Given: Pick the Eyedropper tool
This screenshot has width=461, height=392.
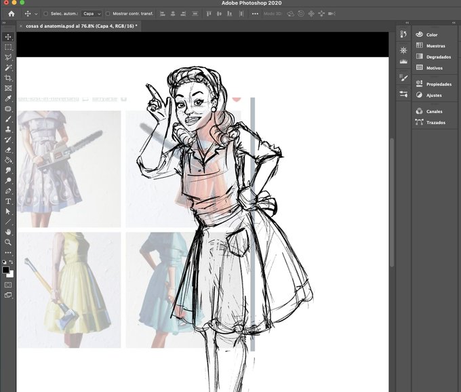Looking at the screenshot, I should (x=8, y=98).
